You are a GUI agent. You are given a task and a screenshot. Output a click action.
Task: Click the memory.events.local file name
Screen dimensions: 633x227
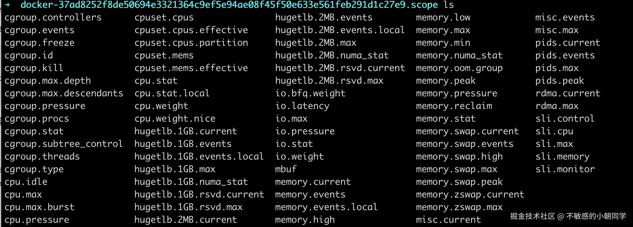click(x=326, y=207)
